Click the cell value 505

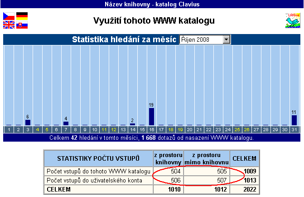[222, 171]
